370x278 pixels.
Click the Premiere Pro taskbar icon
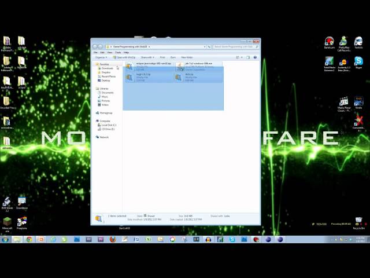click(x=101, y=239)
